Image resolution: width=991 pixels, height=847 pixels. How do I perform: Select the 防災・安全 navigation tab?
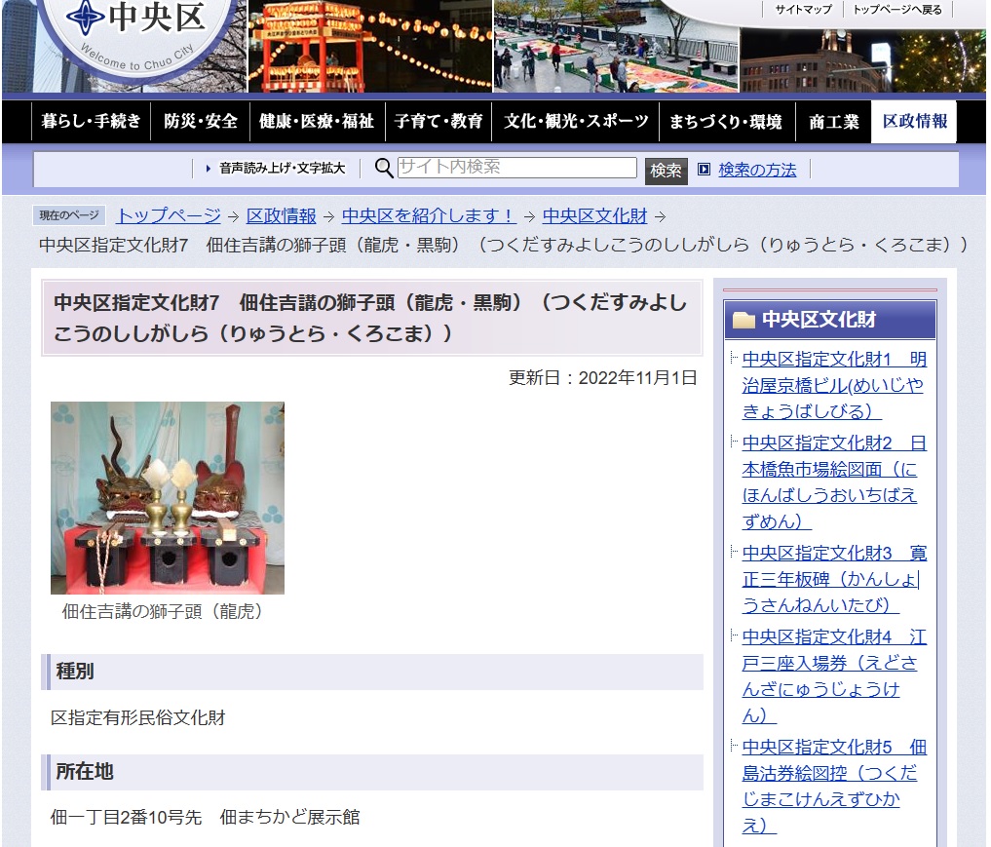tap(201, 122)
